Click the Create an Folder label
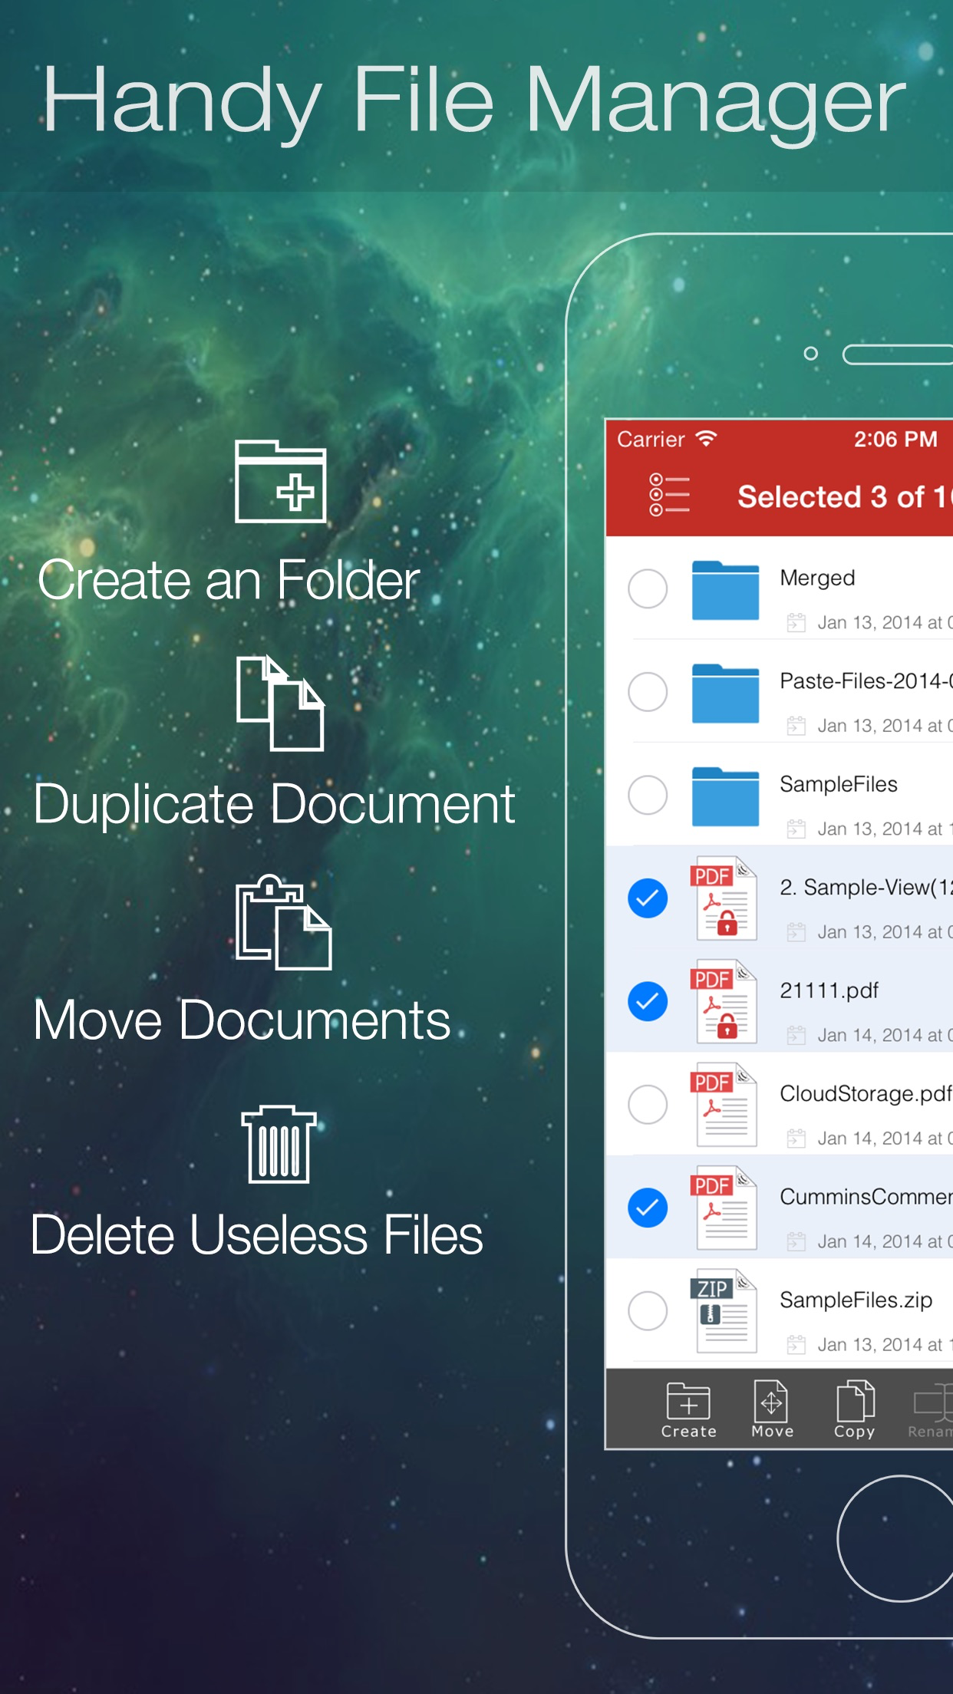 click(229, 580)
